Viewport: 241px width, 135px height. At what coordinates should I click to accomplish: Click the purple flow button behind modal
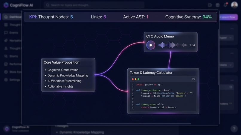pos(228,17)
